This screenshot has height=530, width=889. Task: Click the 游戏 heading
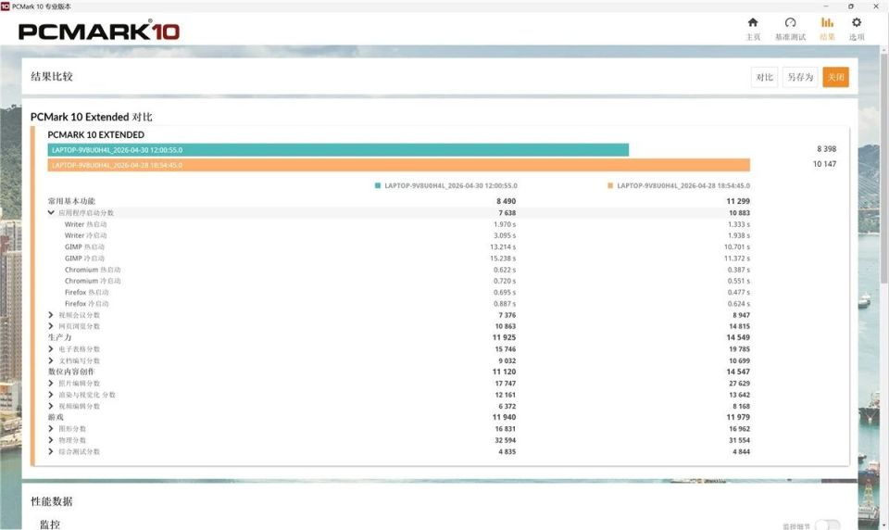pyautogui.click(x=56, y=417)
